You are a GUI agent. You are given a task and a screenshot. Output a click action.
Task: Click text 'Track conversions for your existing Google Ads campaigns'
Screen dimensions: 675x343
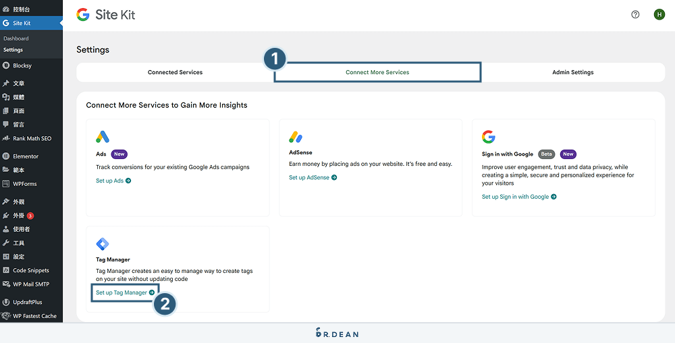coord(173,166)
